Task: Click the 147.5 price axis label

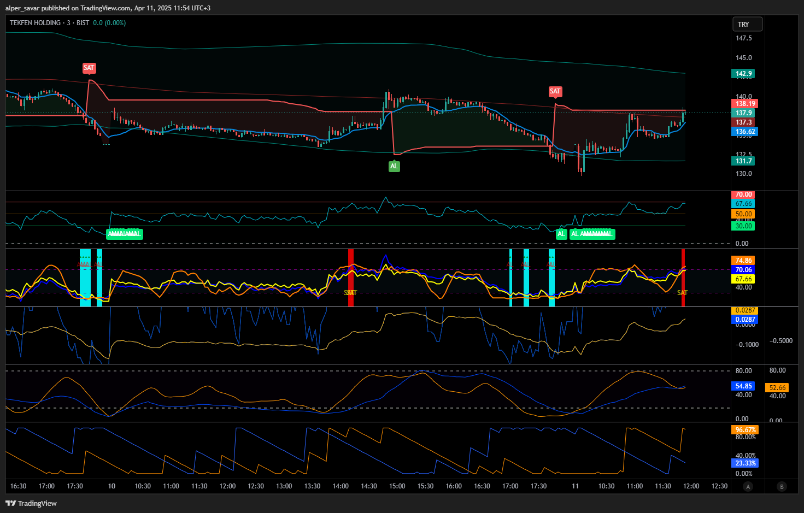Action: (743, 38)
